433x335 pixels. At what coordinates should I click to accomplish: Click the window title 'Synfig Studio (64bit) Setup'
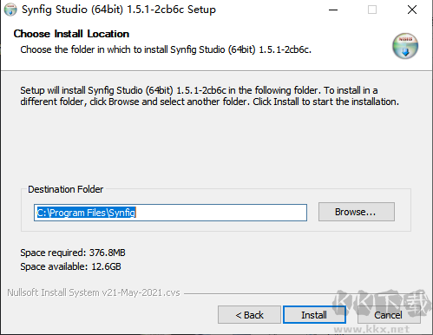(x=119, y=10)
